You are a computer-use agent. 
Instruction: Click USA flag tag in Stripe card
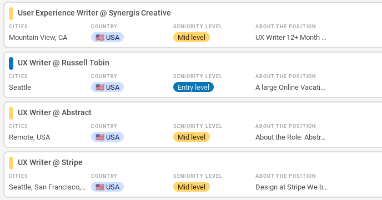[108, 187]
